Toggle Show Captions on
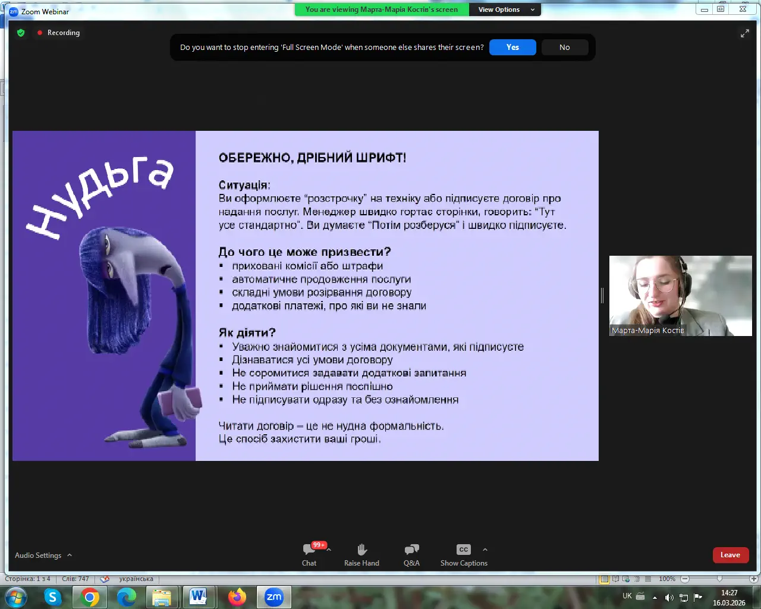The height and width of the screenshot is (609, 761). click(x=464, y=554)
